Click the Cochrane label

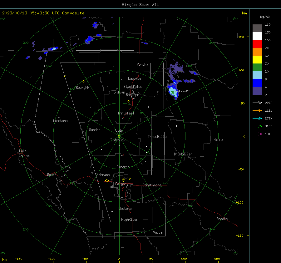102,175
